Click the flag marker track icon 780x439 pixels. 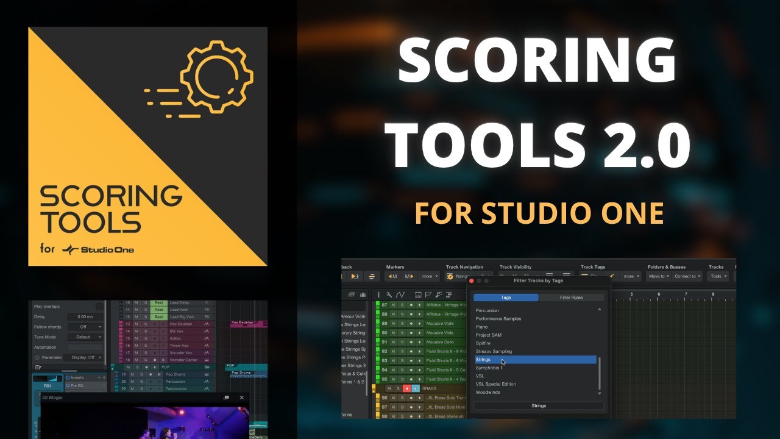coord(428,295)
